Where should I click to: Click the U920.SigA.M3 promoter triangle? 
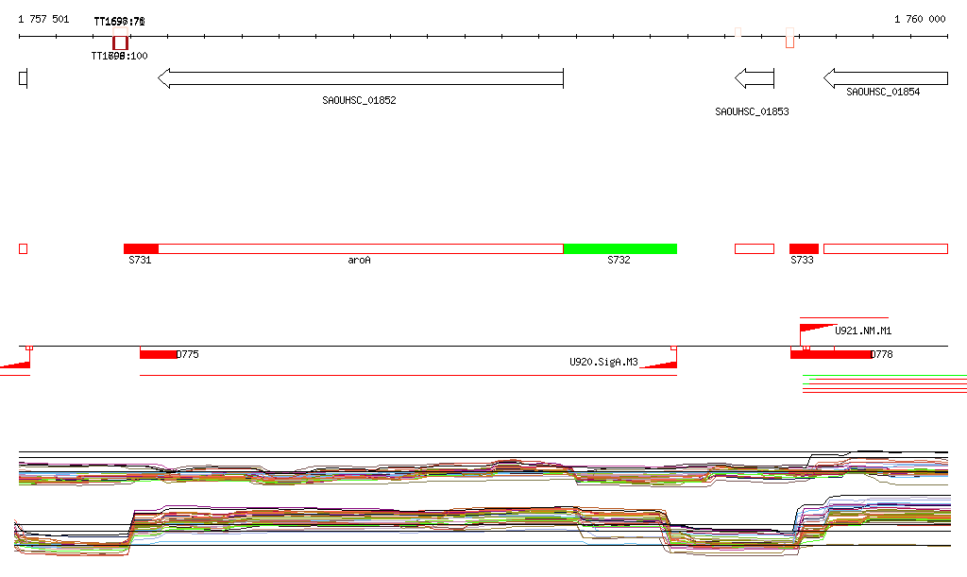[661, 363]
